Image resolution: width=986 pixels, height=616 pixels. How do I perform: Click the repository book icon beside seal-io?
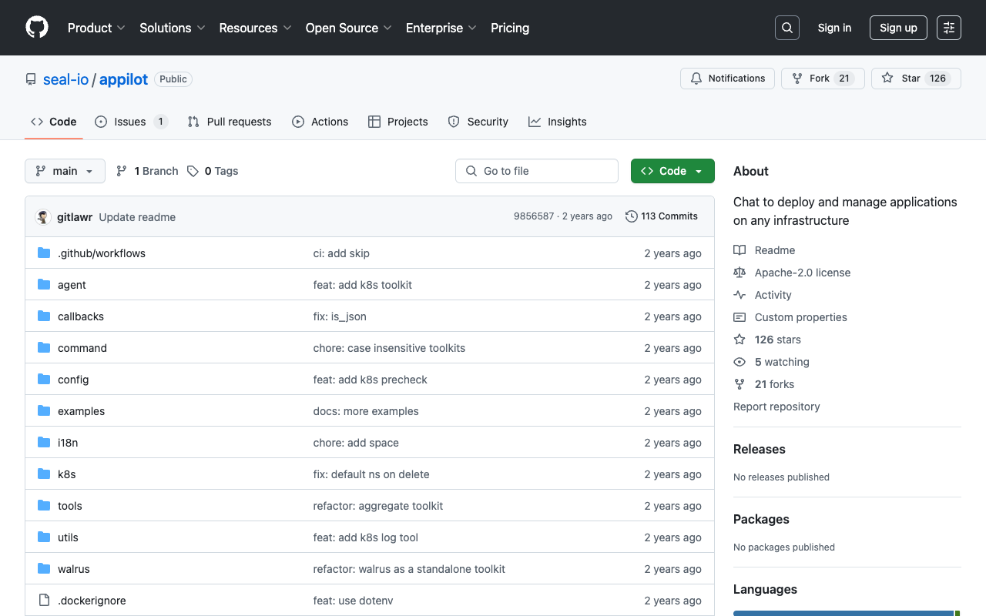click(31, 79)
